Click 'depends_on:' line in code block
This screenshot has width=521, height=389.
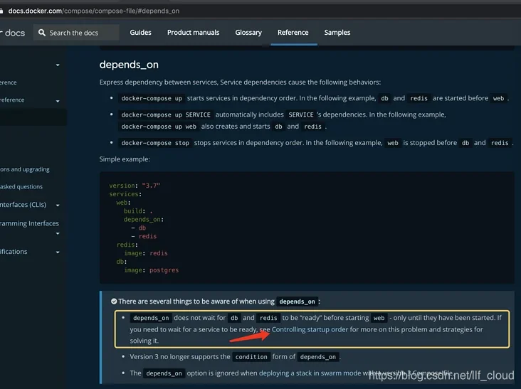[x=144, y=220]
